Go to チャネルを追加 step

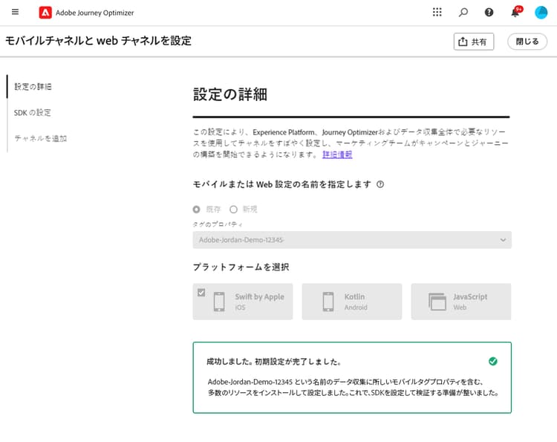41,138
